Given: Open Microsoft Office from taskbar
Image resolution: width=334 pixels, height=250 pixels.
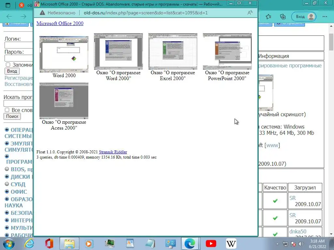Looking at the screenshot, I should (x=49, y=243).
